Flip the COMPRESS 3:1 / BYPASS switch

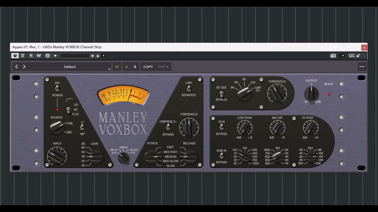(168, 127)
